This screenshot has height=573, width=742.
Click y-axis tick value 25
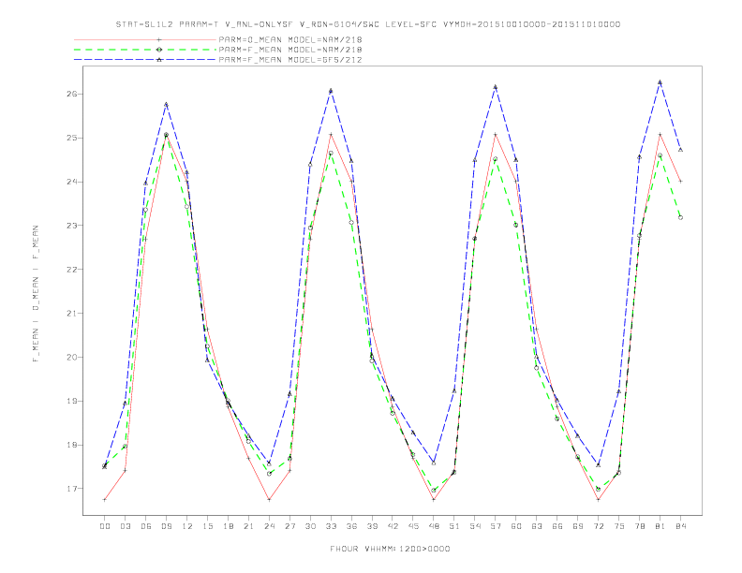72,138
